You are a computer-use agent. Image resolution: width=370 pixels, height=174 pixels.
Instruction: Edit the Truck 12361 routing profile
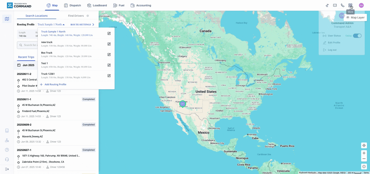(x=109, y=75)
